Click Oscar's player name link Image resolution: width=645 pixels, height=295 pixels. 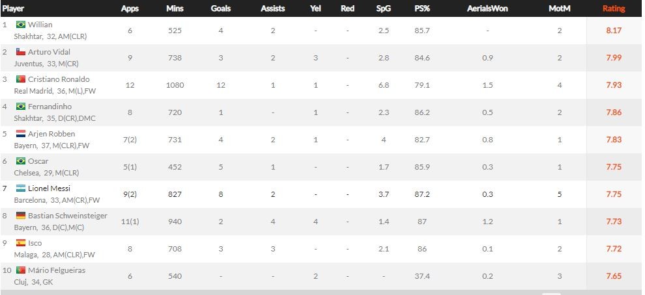(x=38, y=161)
